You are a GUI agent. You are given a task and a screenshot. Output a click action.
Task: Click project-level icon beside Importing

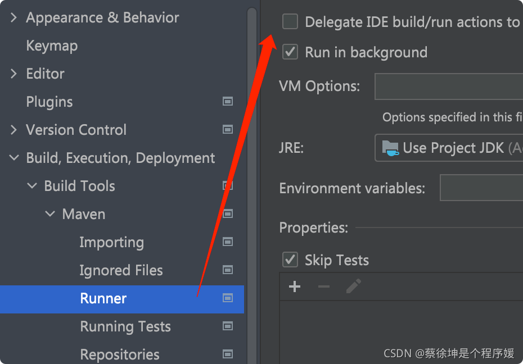228,242
